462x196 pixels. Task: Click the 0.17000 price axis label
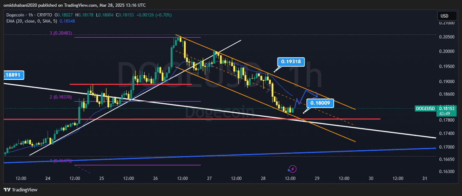446,147
